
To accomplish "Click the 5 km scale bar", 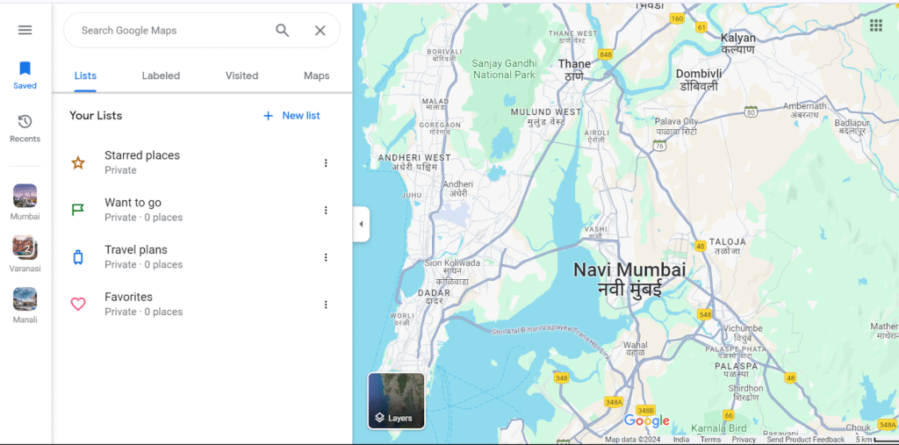I will (x=876, y=440).
